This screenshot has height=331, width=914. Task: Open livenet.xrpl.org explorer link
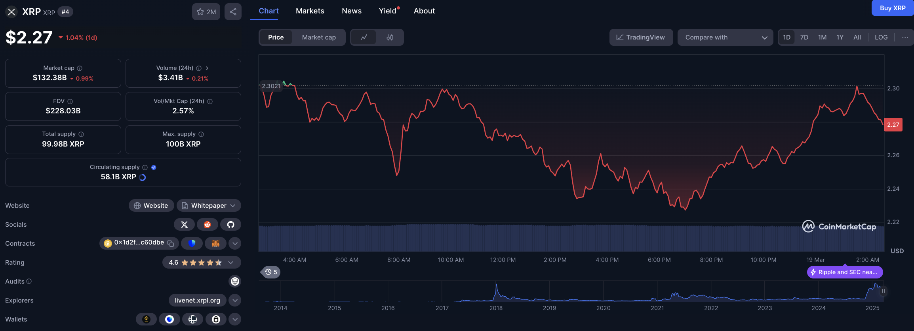coord(197,300)
